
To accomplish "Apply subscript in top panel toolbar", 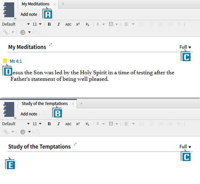I will click(x=87, y=24).
